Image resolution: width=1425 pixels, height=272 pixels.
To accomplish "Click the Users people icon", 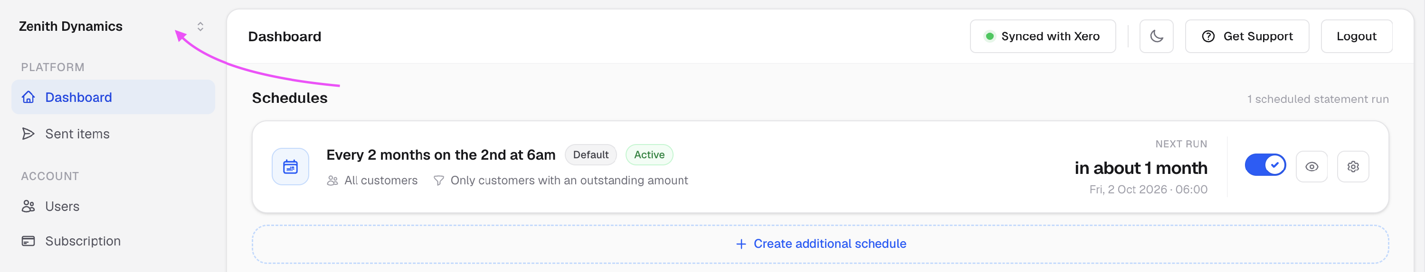I will (28, 206).
